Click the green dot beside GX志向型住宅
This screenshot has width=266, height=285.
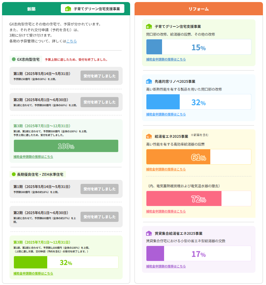click(14, 59)
